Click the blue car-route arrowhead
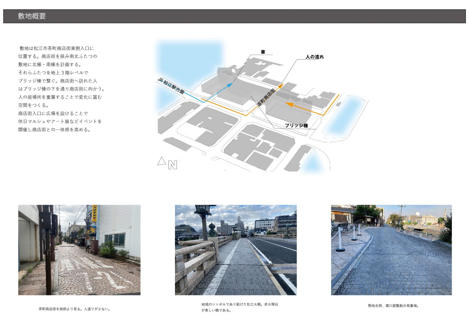This screenshot has width=469, height=333. tap(230, 85)
